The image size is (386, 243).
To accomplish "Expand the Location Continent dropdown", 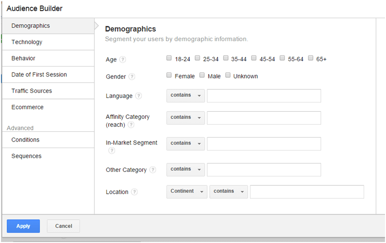I will coord(187,191).
